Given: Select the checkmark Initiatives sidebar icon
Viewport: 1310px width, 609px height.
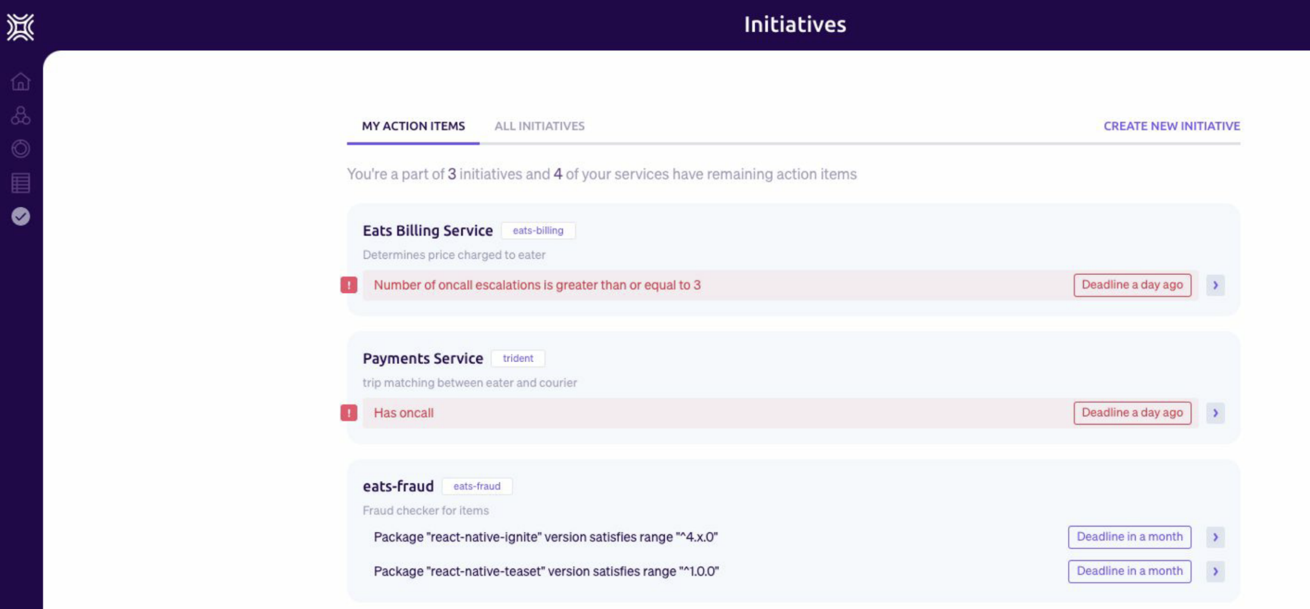Looking at the screenshot, I should (21, 217).
